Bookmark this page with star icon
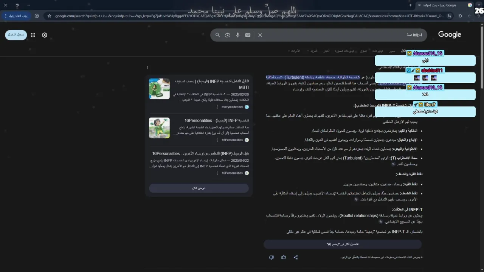 (x=49, y=16)
